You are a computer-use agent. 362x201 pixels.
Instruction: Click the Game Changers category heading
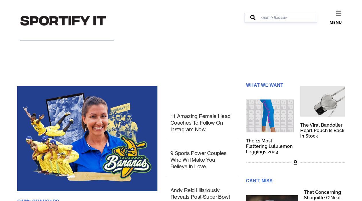(38, 200)
